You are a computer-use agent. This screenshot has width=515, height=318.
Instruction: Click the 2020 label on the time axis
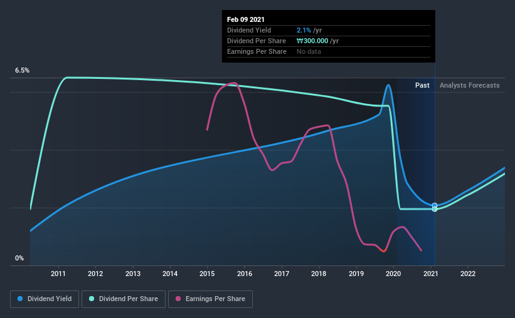click(x=393, y=274)
